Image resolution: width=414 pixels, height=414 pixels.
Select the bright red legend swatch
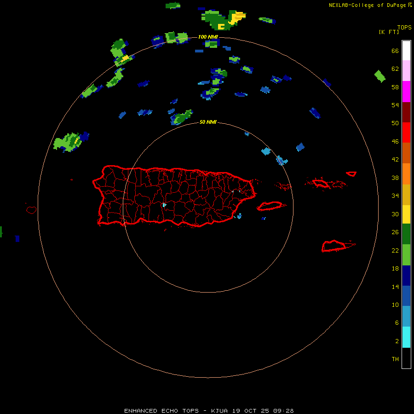[x=406, y=132]
